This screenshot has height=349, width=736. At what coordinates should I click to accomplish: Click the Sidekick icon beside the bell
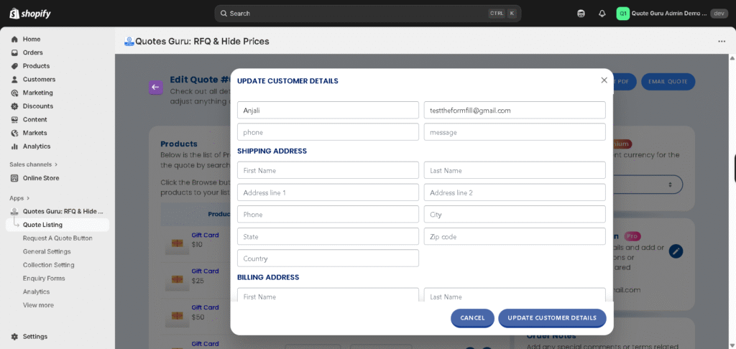tap(581, 14)
